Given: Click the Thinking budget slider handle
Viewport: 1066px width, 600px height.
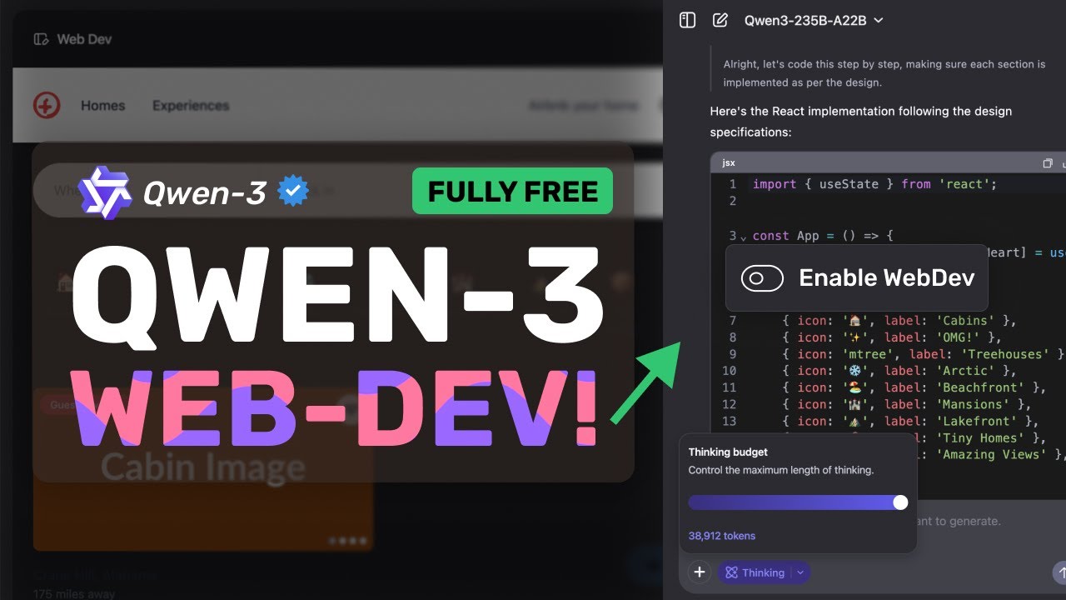Looking at the screenshot, I should 900,502.
